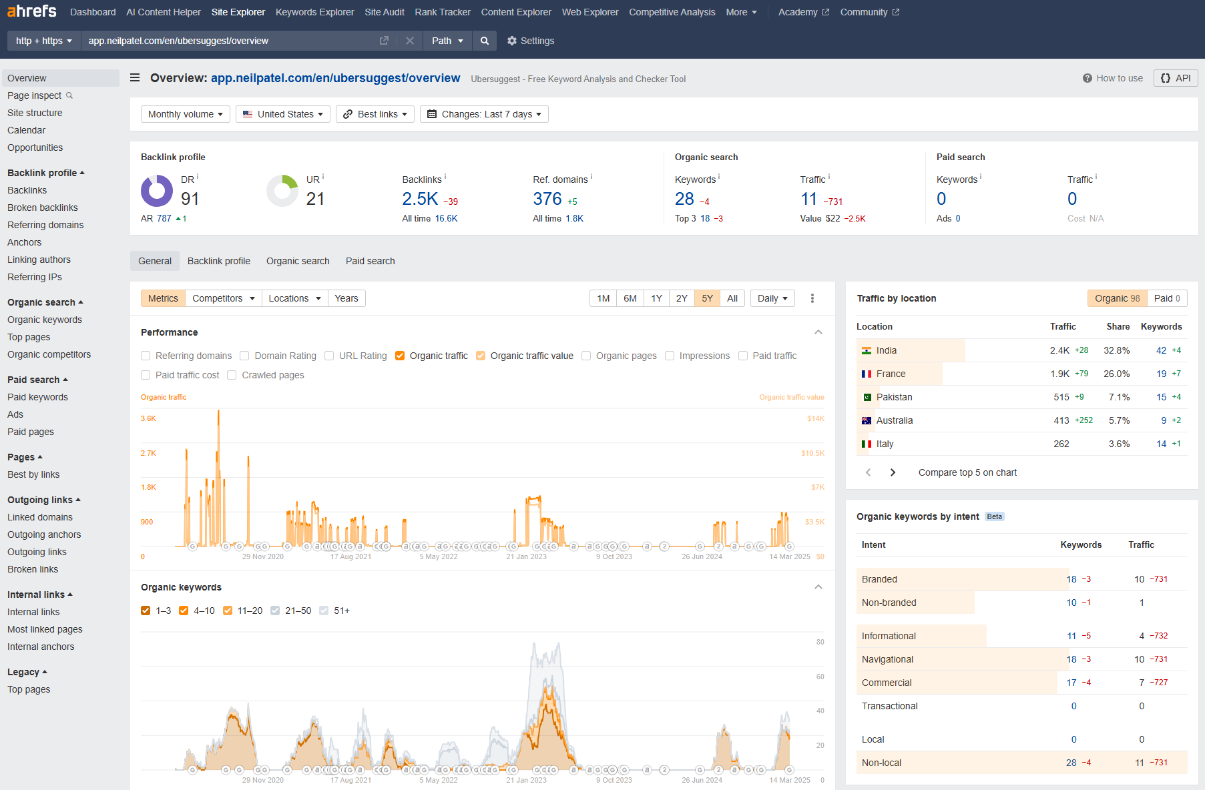The height and width of the screenshot is (790, 1205).
Task: Click the Ref. domains info icon
Action: tap(591, 177)
